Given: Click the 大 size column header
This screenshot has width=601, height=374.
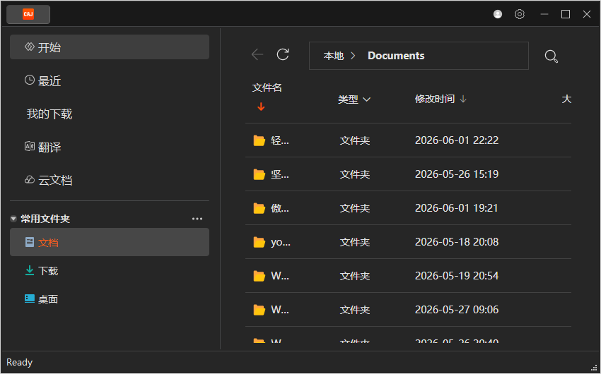Looking at the screenshot, I should 566,99.
